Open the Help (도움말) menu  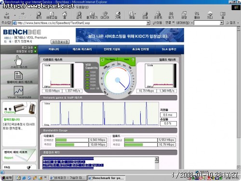coord(82,7)
